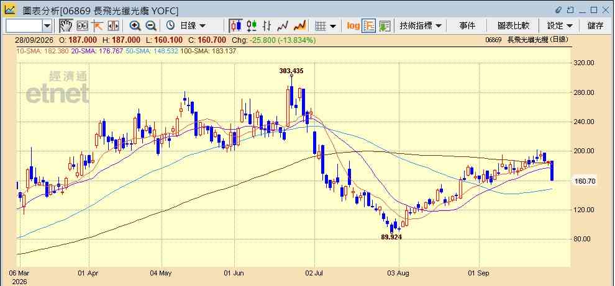Click the 02 Jul date axis label
This screenshot has height=286, width=615.
point(315,273)
